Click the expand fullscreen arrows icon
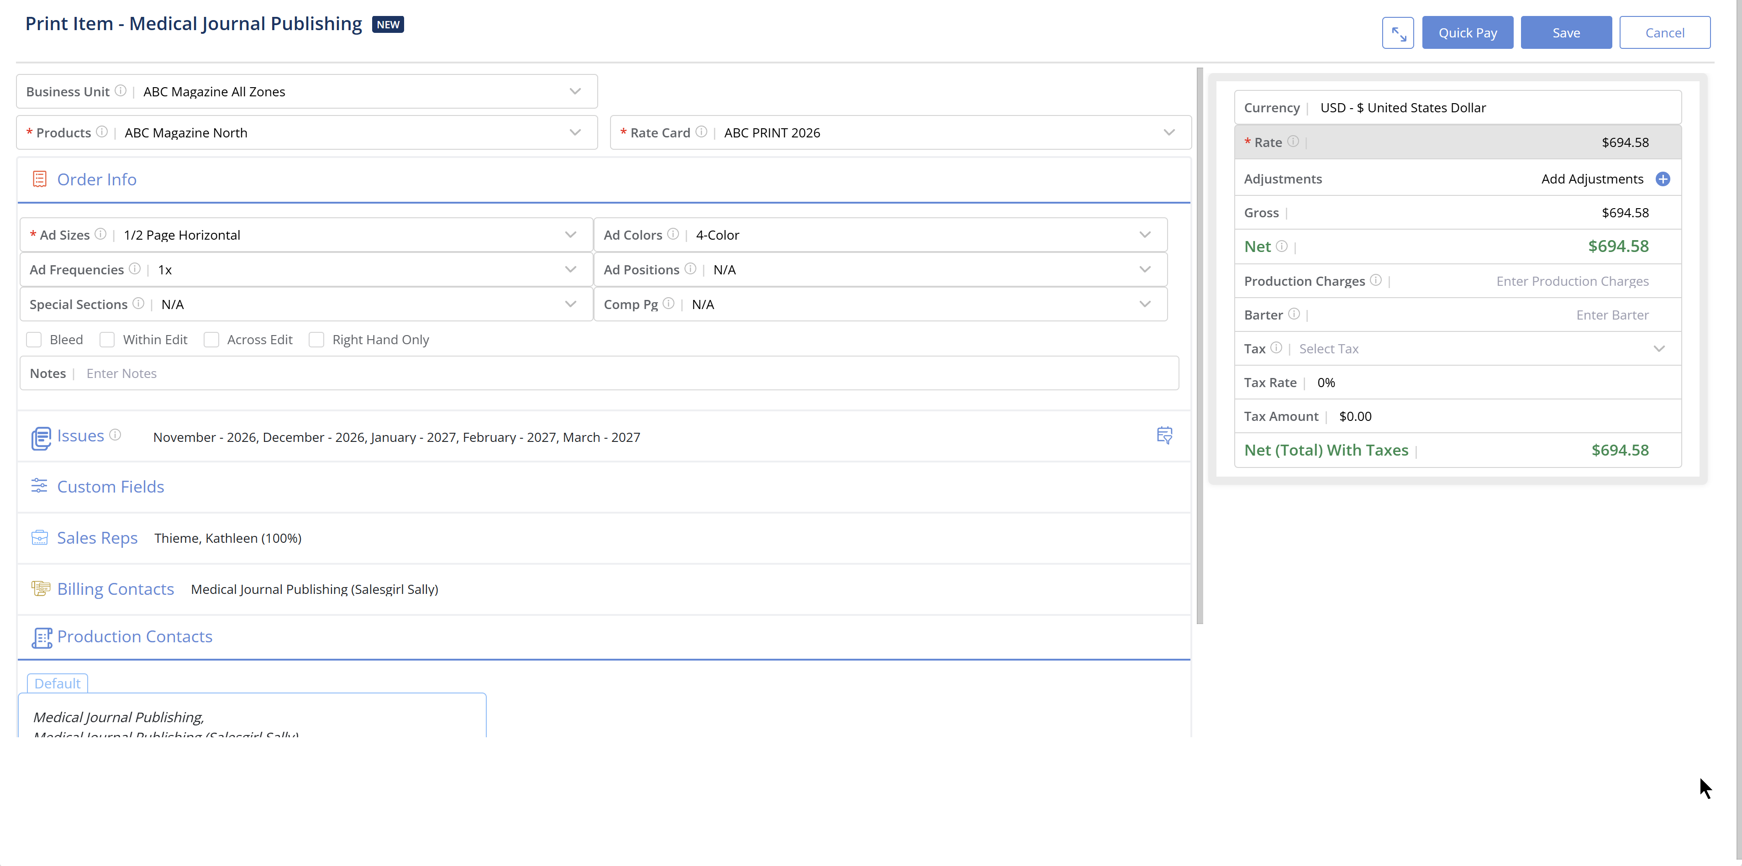The height and width of the screenshot is (866, 1742). click(x=1398, y=32)
